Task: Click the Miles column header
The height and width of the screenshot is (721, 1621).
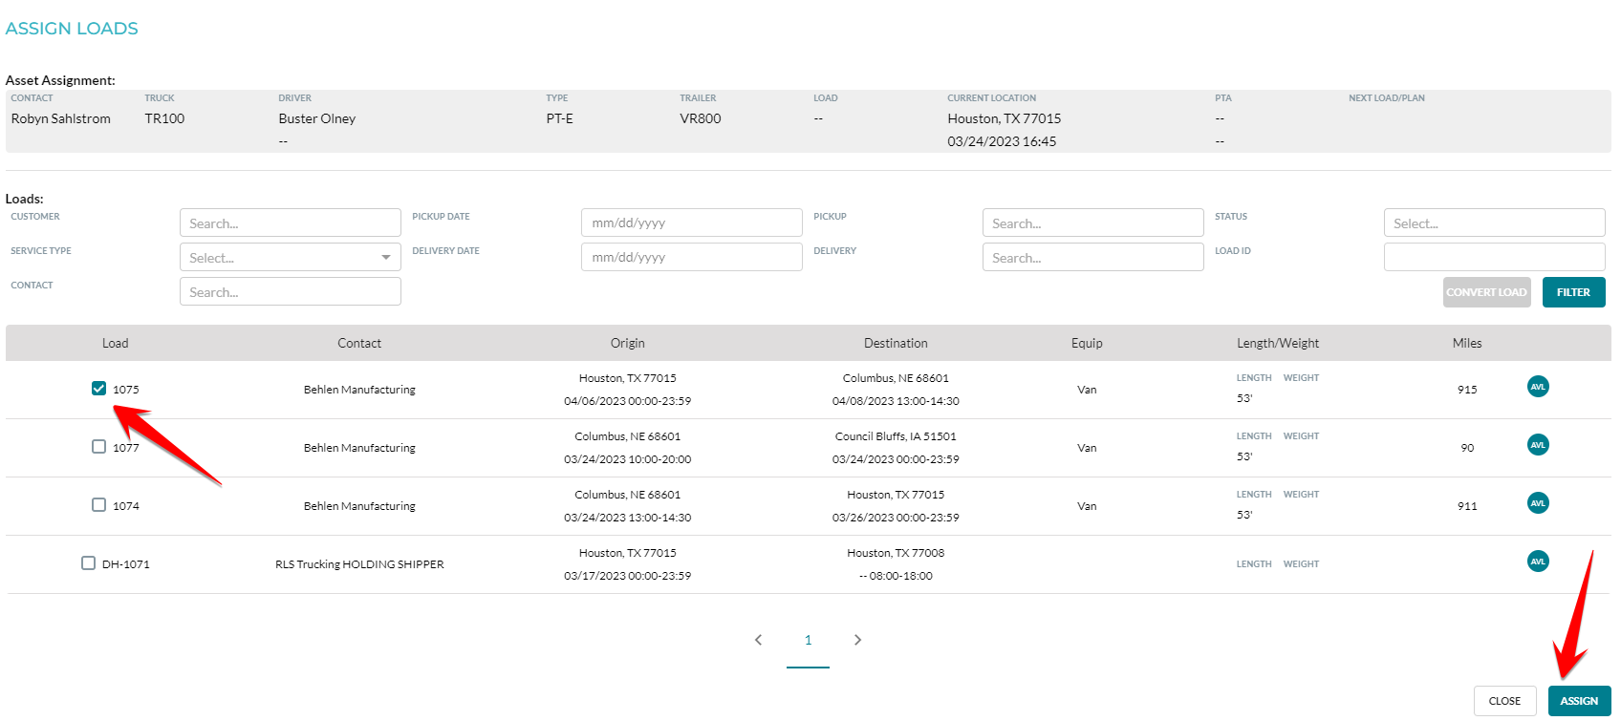Action: point(1466,343)
